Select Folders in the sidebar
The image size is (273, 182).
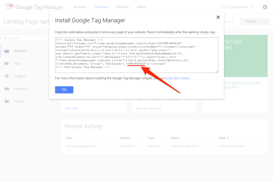[19, 101]
